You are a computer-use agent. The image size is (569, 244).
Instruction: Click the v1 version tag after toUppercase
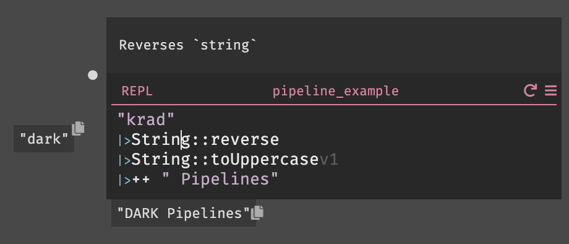[x=329, y=160]
